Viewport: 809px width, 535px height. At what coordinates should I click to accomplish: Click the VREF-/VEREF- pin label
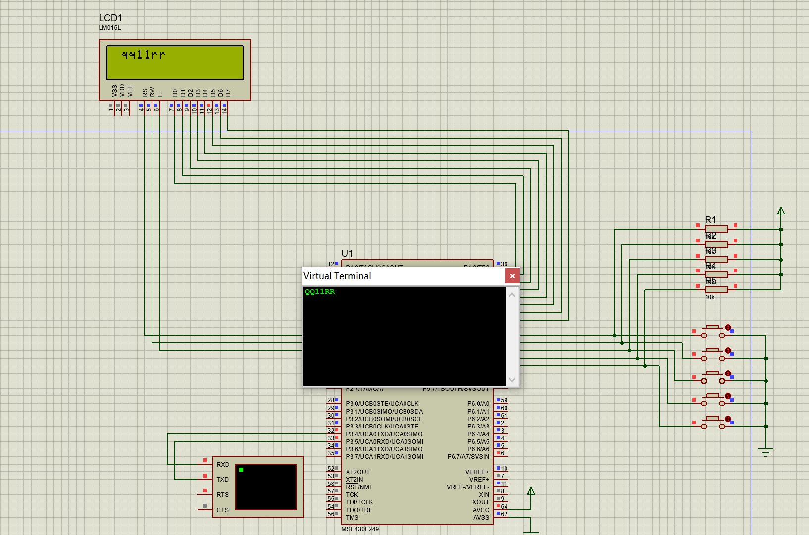(x=468, y=487)
